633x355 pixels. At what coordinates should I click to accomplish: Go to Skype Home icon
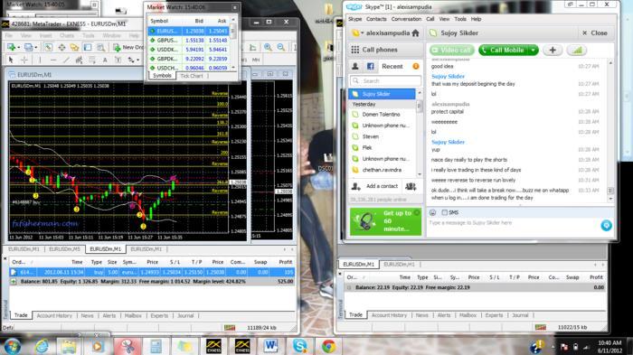click(x=415, y=33)
